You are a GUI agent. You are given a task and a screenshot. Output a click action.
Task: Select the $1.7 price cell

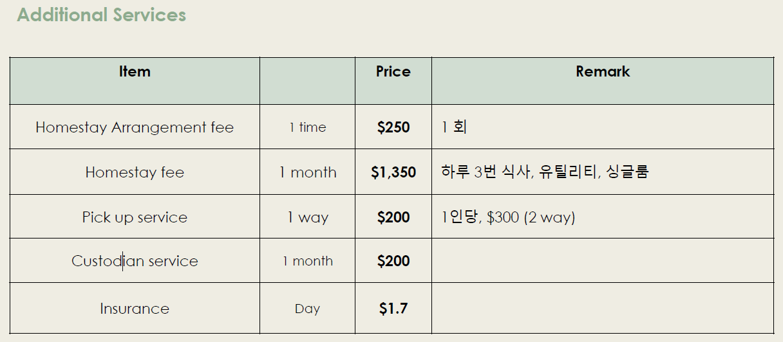point(393,309)
